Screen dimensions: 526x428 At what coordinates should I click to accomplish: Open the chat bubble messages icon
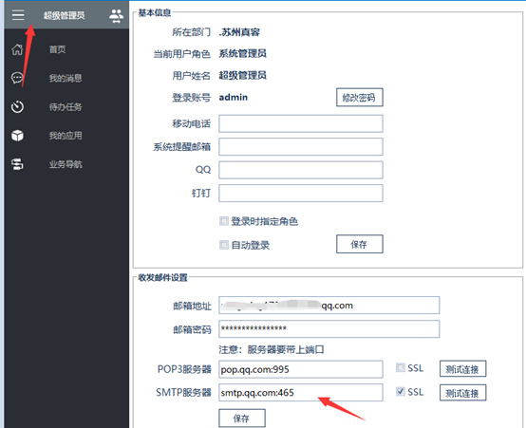click(x=17, y=78)
